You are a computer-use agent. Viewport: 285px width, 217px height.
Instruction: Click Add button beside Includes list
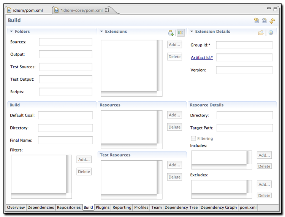tap(264, 155)
